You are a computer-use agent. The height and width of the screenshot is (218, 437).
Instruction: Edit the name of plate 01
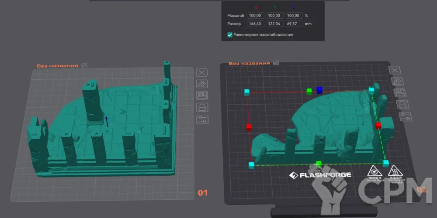coord(84,65)
